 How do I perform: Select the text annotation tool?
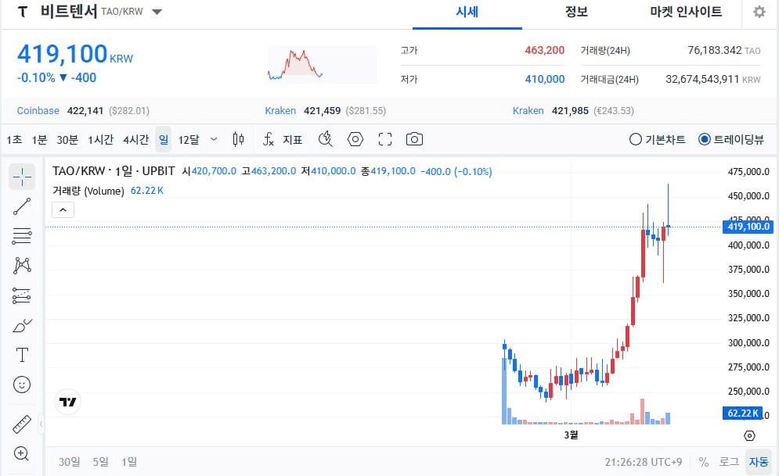coord(22,355)
